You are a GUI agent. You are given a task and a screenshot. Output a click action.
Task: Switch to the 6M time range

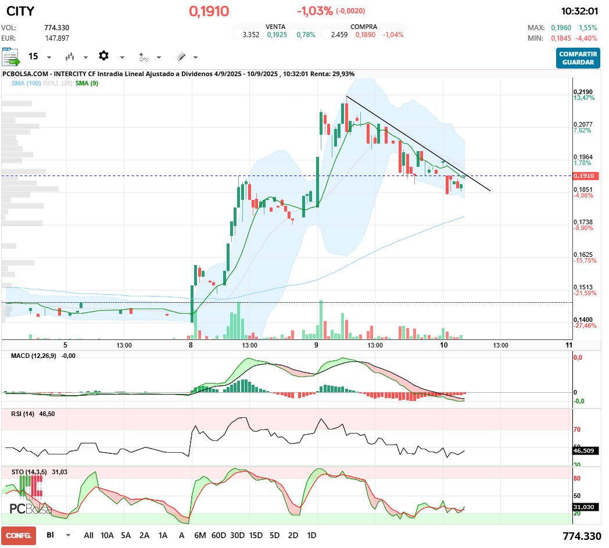click(200, 535)
